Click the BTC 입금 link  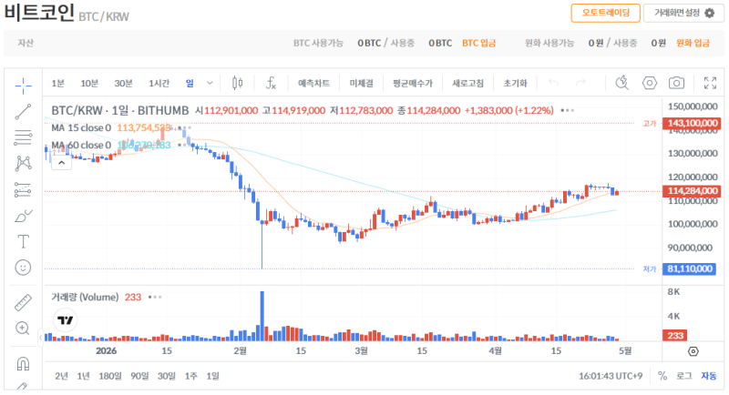point(479,43)
